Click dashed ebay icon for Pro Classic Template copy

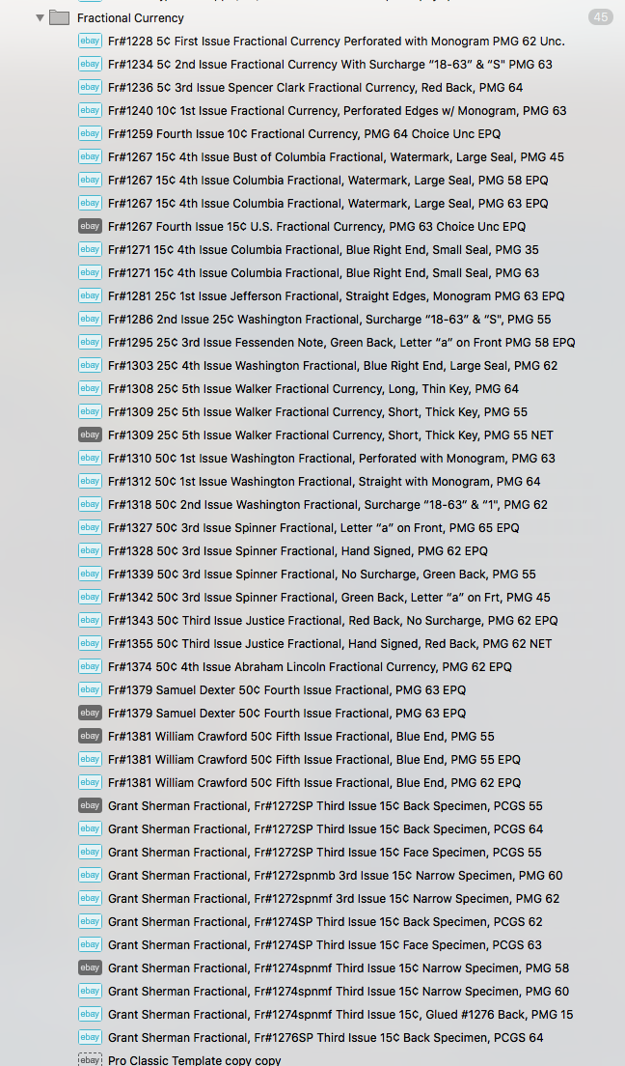90,1060
